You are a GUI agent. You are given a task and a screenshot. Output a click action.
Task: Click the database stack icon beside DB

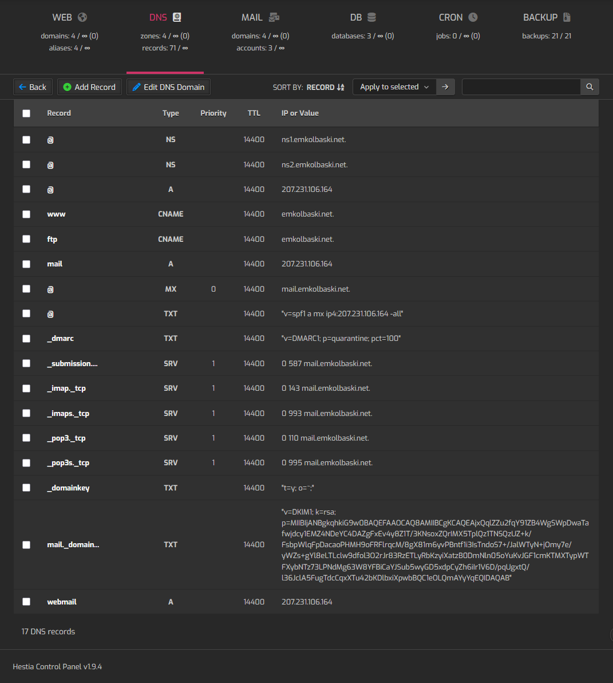point(371,17)
